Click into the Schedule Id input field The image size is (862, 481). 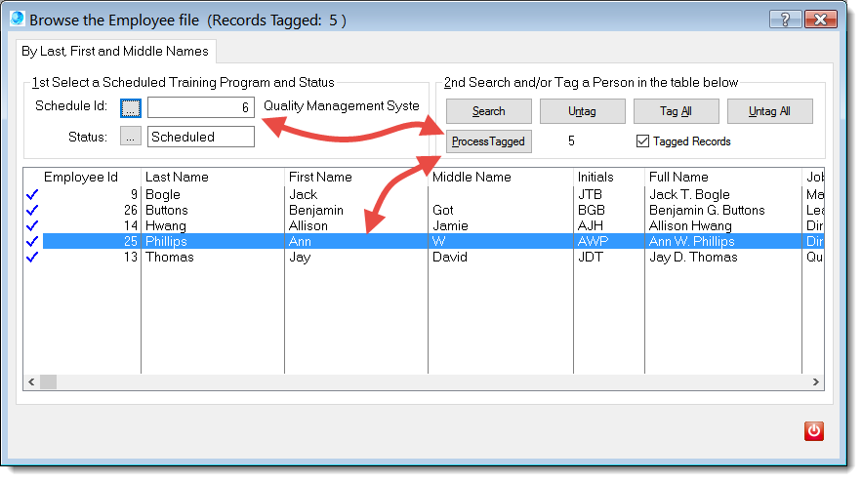coord(200,107)
